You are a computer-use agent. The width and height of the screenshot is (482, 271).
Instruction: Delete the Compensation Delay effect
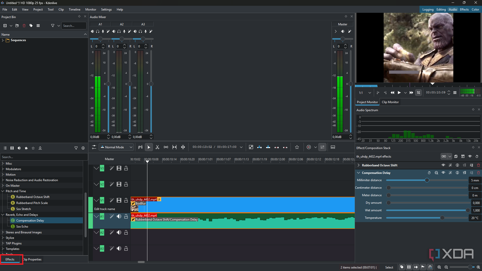click(x=478, y=173)
